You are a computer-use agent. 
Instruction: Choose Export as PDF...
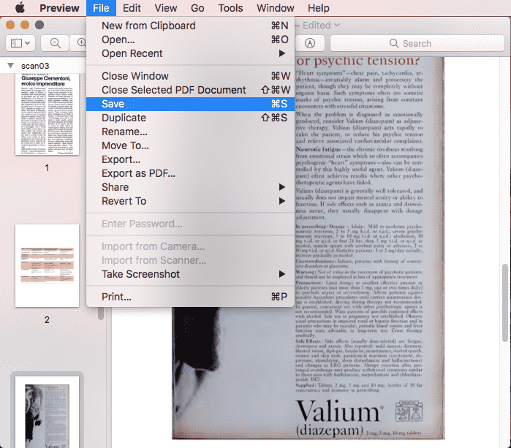190,173
